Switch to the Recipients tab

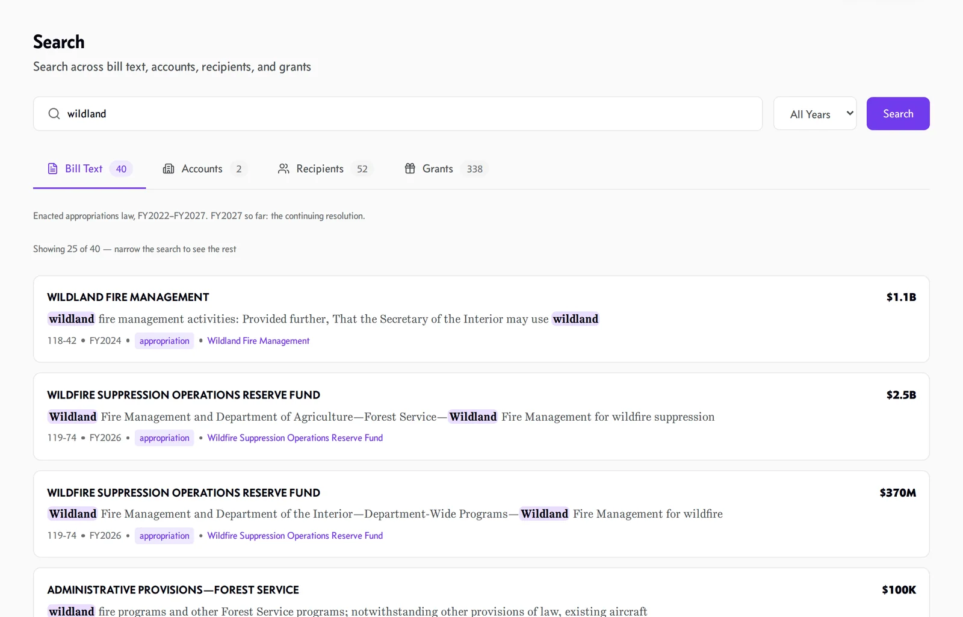(326, 169)
